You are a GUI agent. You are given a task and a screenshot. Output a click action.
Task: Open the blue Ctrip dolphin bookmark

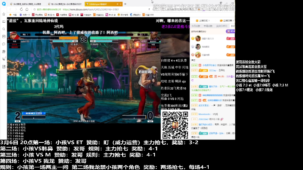pos(135,15)
